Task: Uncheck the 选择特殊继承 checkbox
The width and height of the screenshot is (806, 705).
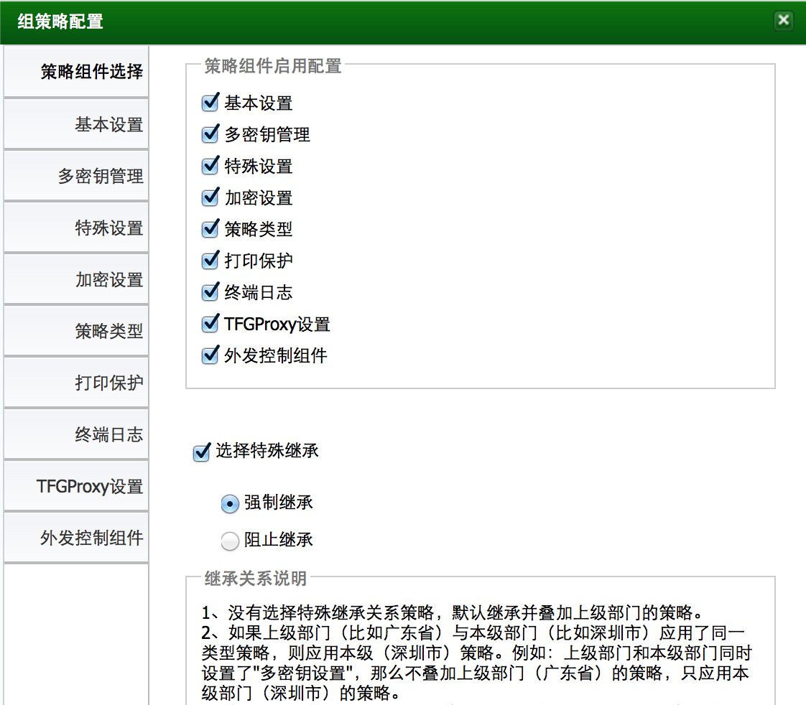Action: coord(201,452)
